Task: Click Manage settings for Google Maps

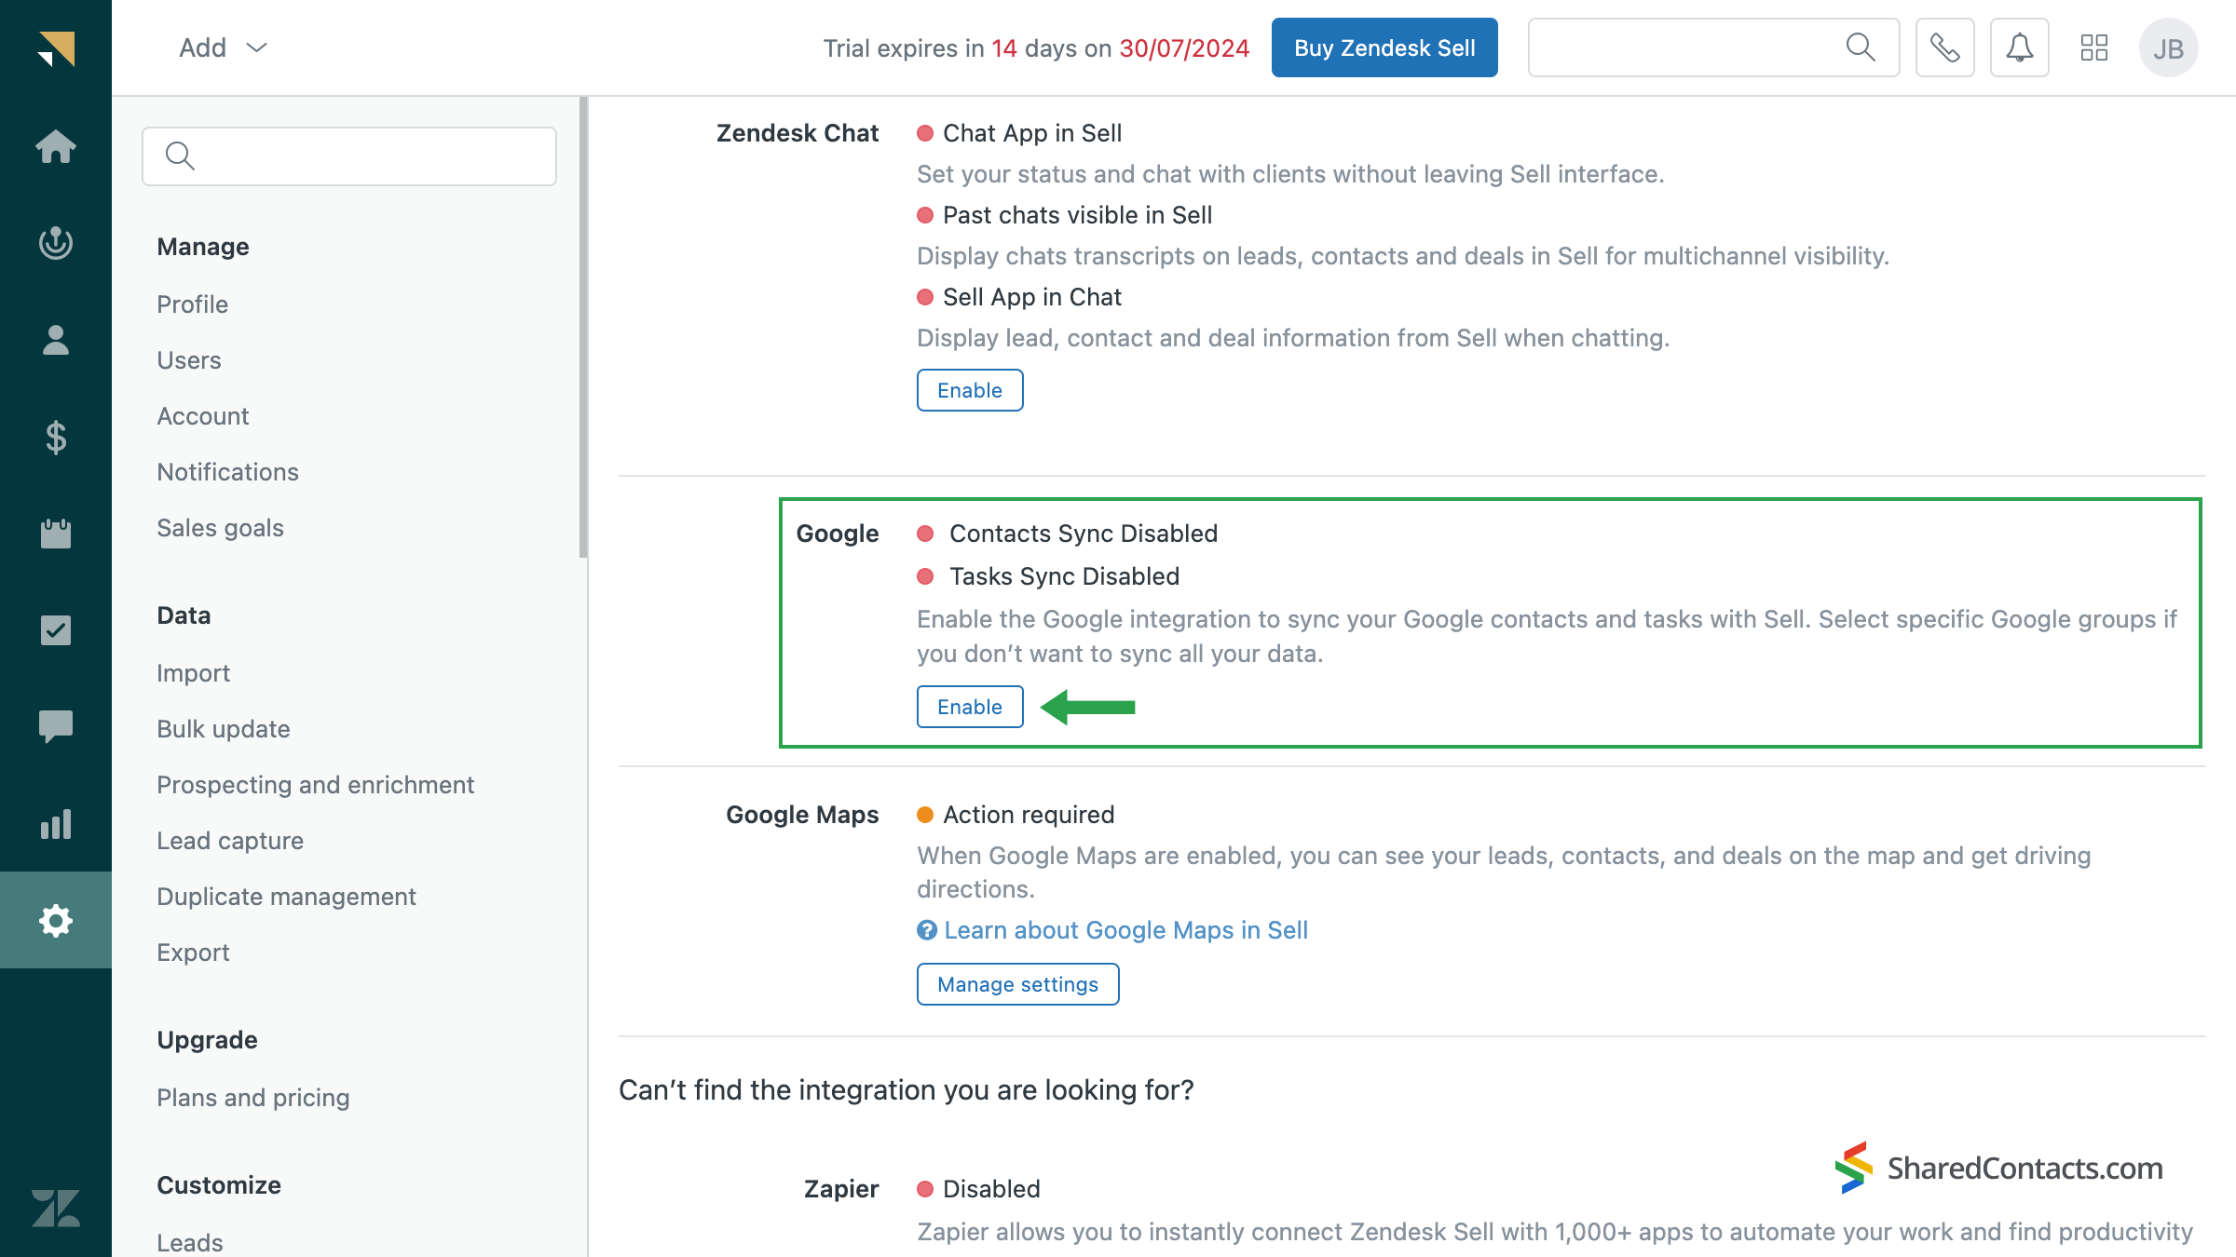Action: (1017, 984)
